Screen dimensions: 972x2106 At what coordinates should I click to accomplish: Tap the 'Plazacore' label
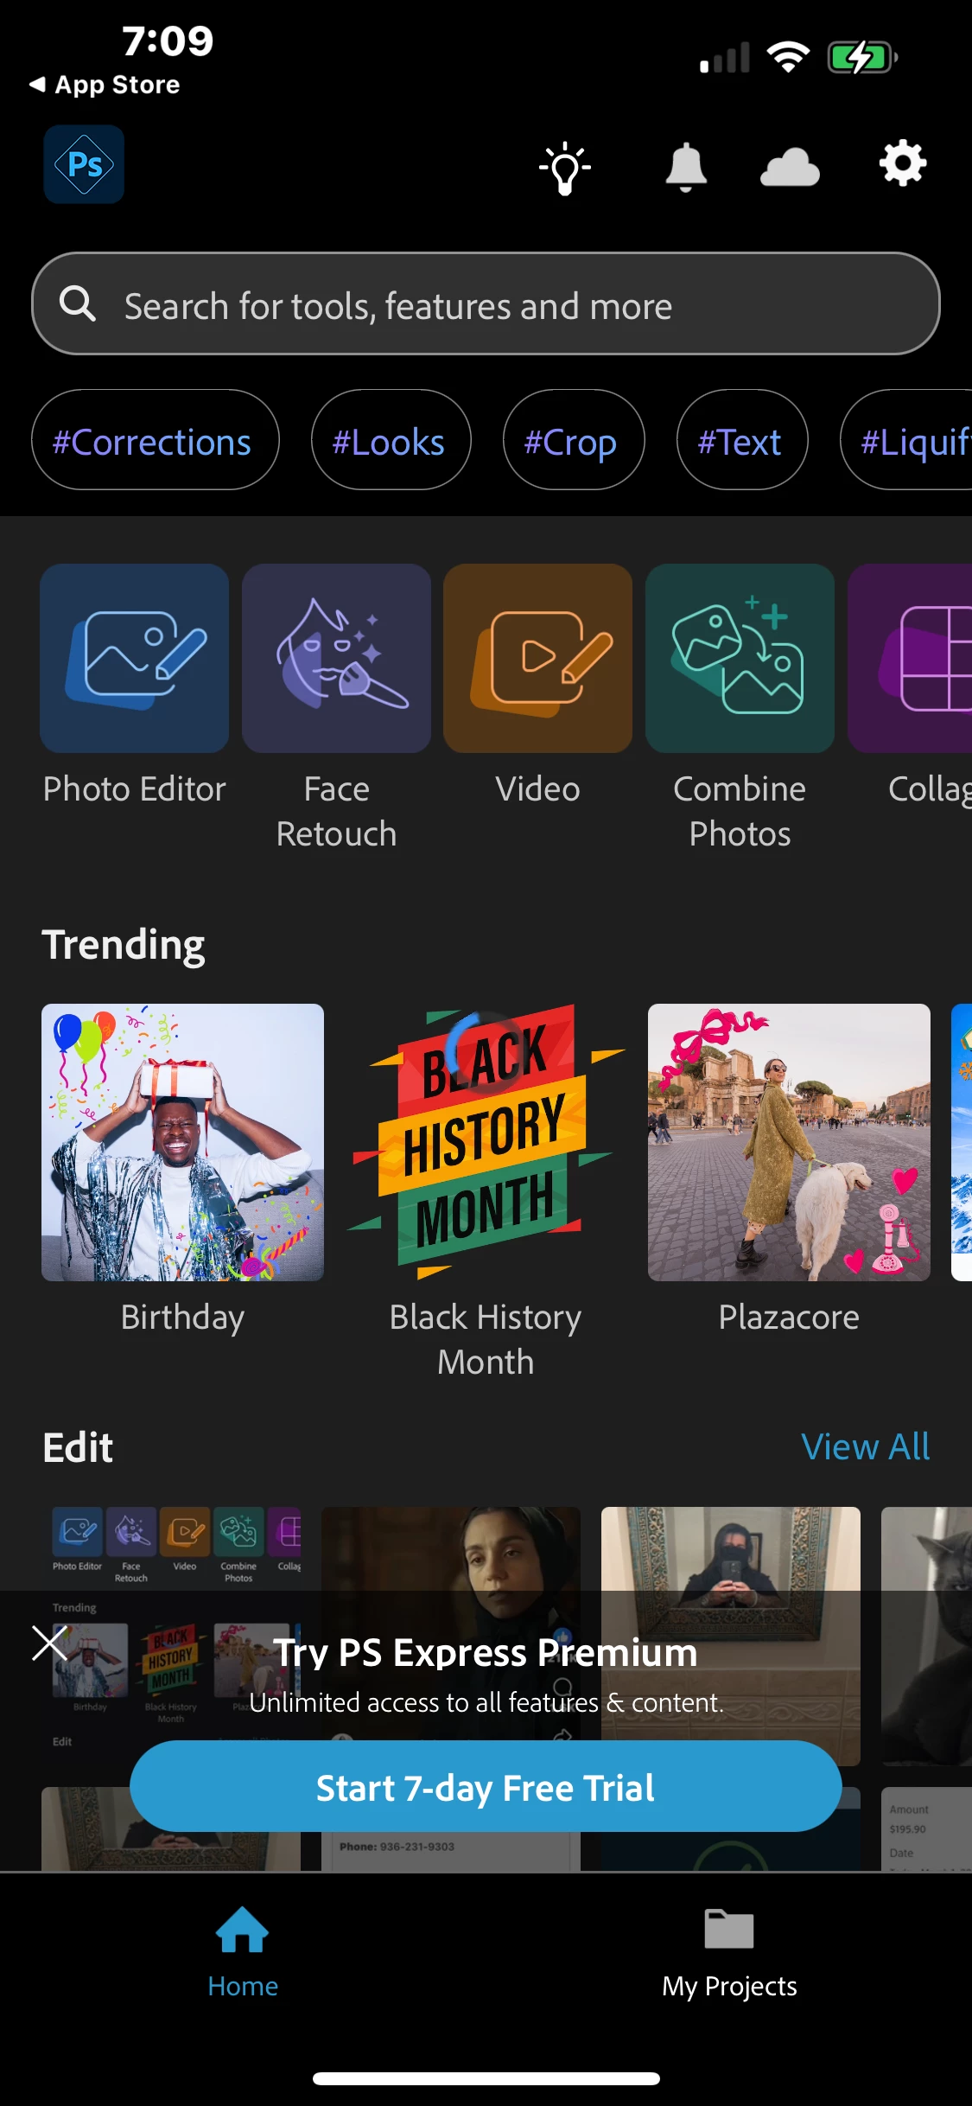789,1318
